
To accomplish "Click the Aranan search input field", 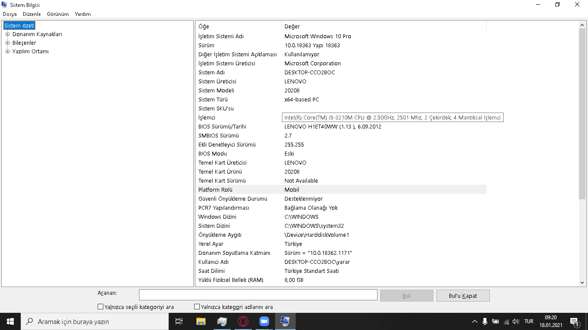I will click(x=258, y=295).
